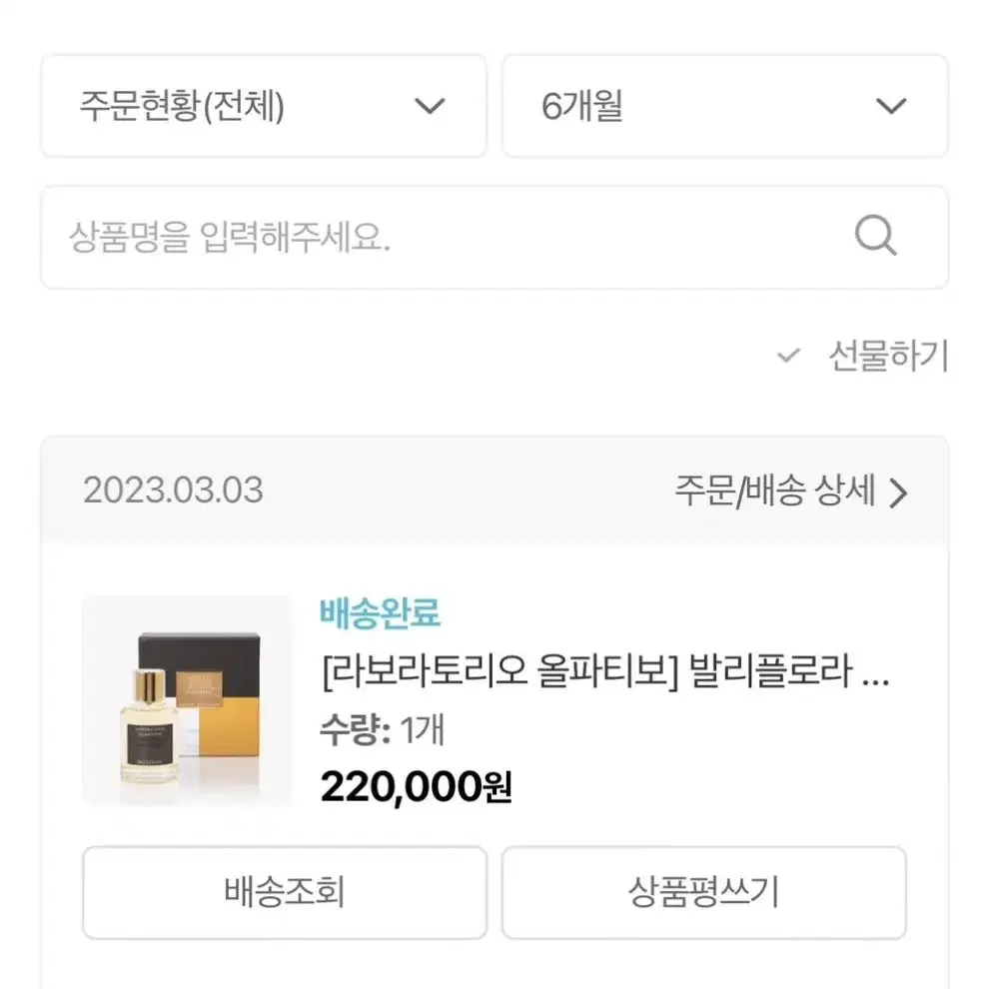The width and height of the screenshot is (989, 989).
Task: Click the 2023.03.03 order date header
Action: coord(173,491)
